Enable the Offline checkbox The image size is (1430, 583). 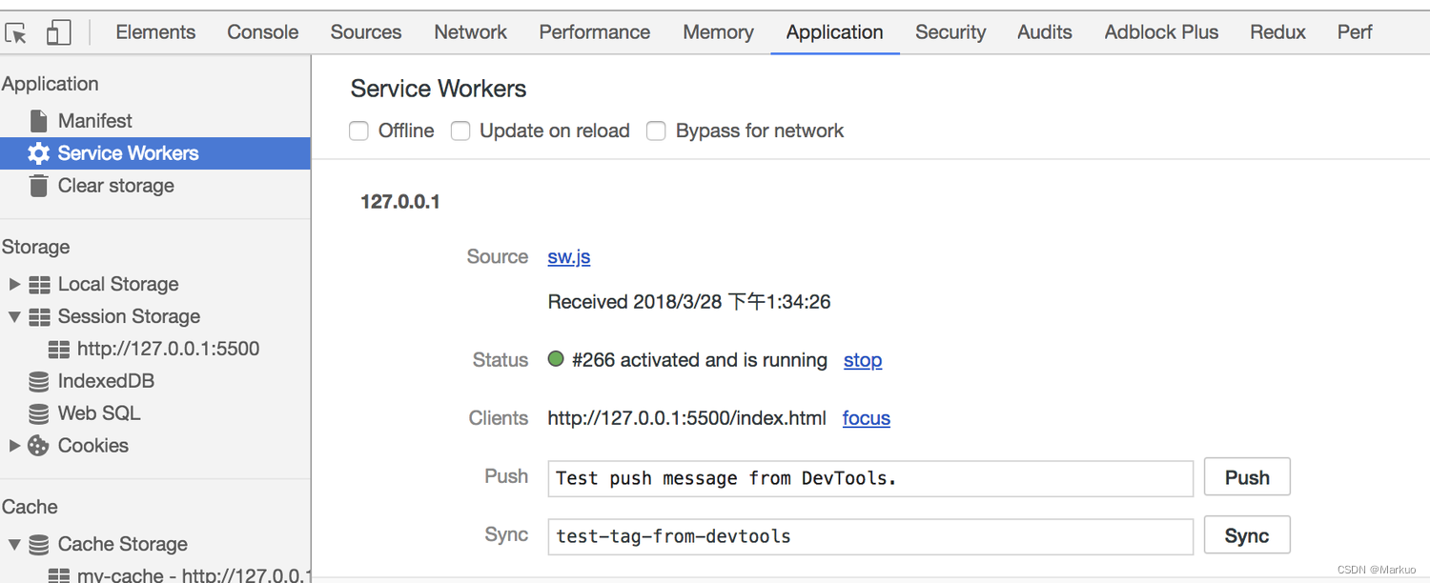pos(358,131)
